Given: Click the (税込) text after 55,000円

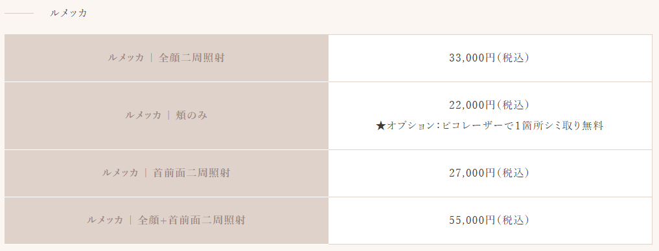Looking at the screenshot, I should click(x=513, y=220).
